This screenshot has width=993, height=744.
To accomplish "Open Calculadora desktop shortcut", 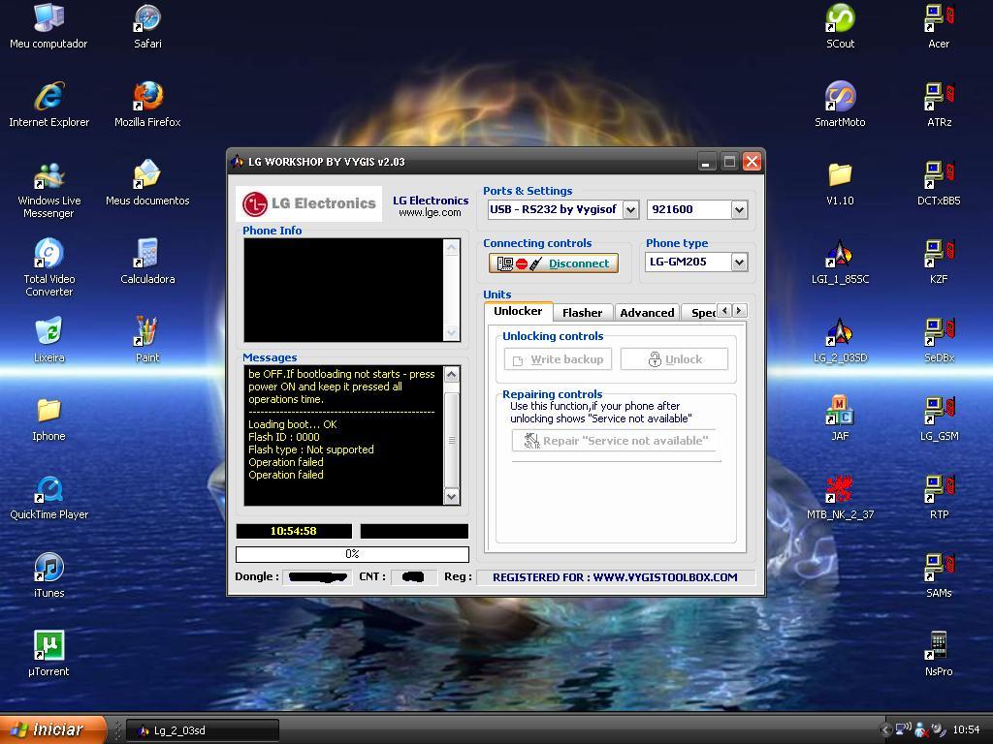I will (147, 262).
